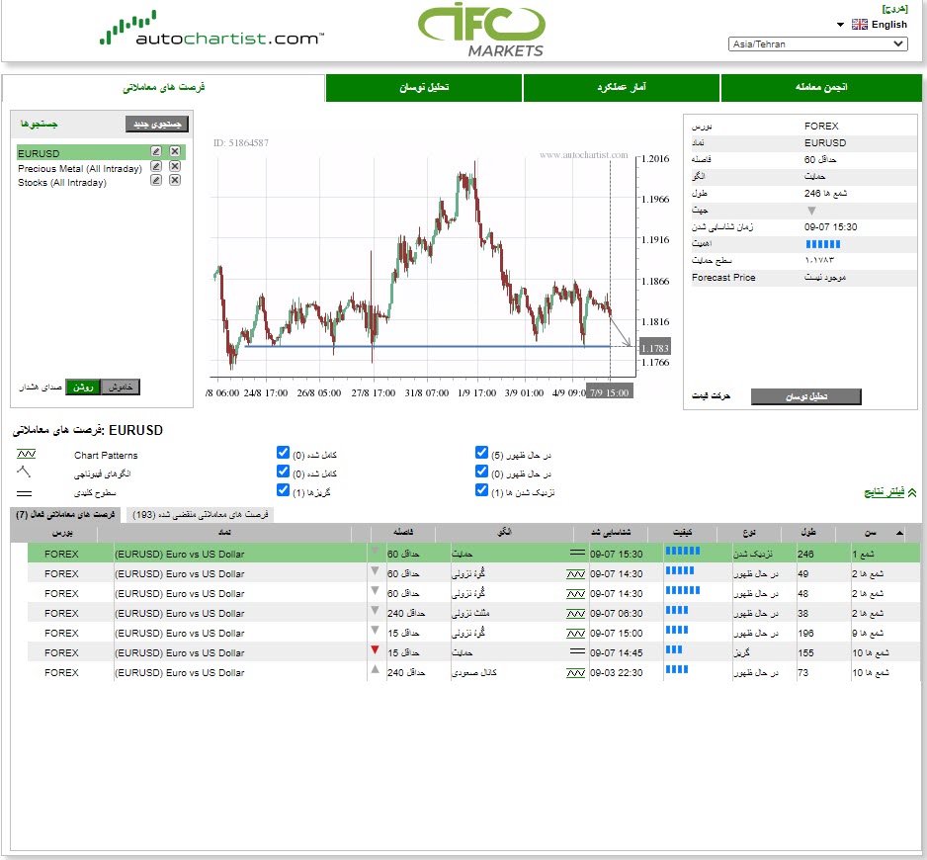This screenshot has width=927, height=860.
Task: Click the Fibonacci patterns legend icon
Action: click(24, 472)
